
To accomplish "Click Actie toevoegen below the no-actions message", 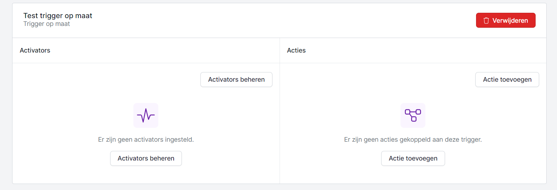I will pos(413,158).
